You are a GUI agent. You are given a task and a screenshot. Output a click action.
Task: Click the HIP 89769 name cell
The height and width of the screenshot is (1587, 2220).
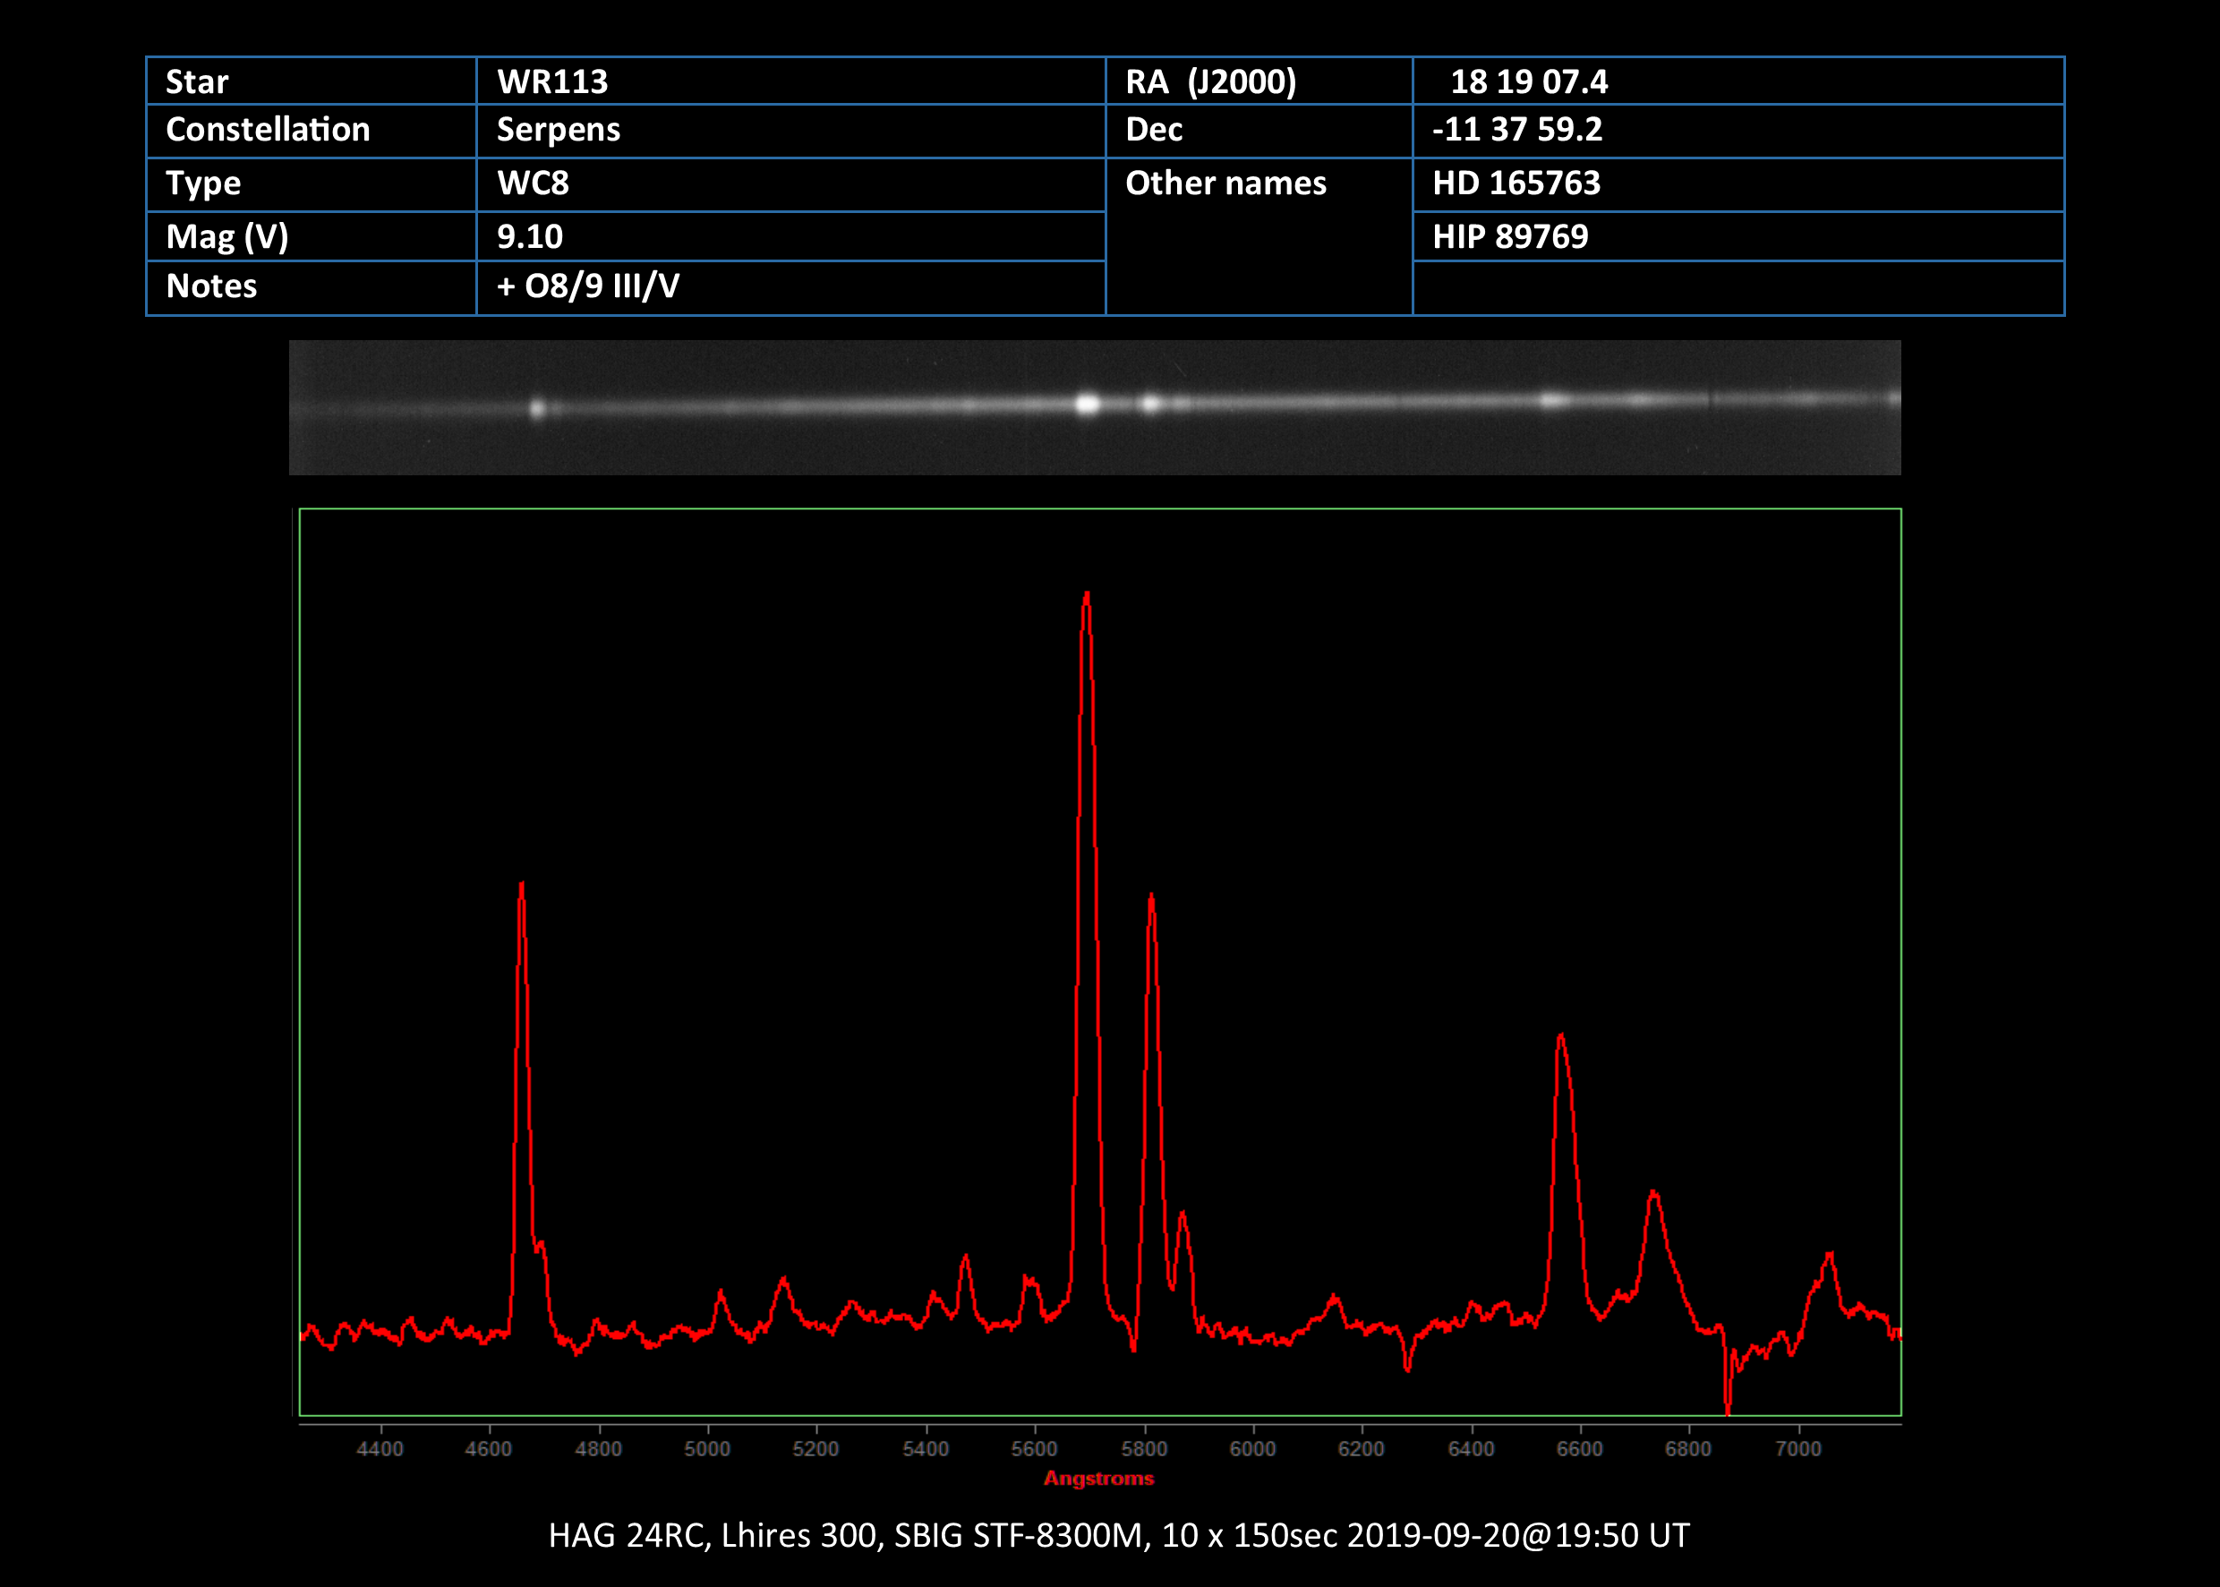(1509, 236)
